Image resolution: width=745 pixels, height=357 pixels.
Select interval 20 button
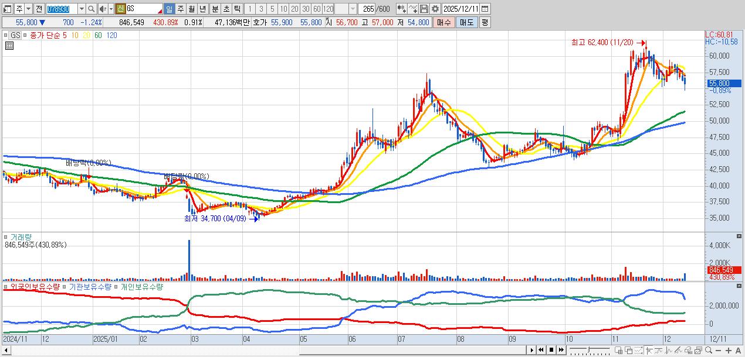click(294, 9)
